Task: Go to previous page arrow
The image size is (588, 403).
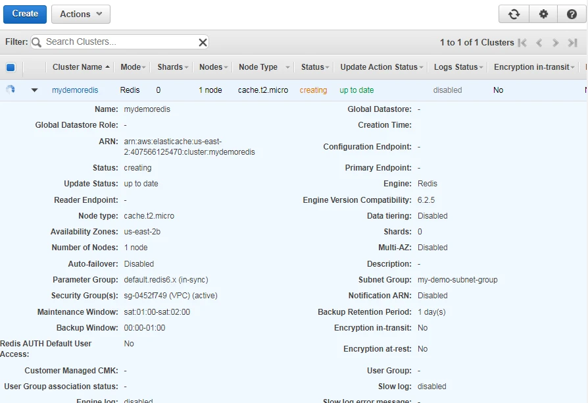Action: [x=539, y=43]
